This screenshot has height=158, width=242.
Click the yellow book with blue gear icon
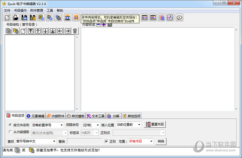coord(41,17)
